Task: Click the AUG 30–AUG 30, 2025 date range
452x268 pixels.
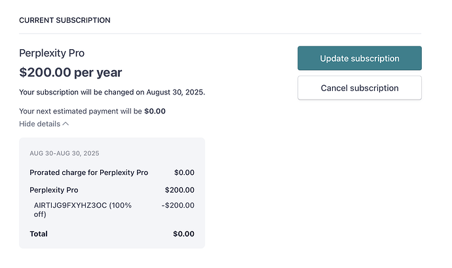Action: tap(64, 153)
